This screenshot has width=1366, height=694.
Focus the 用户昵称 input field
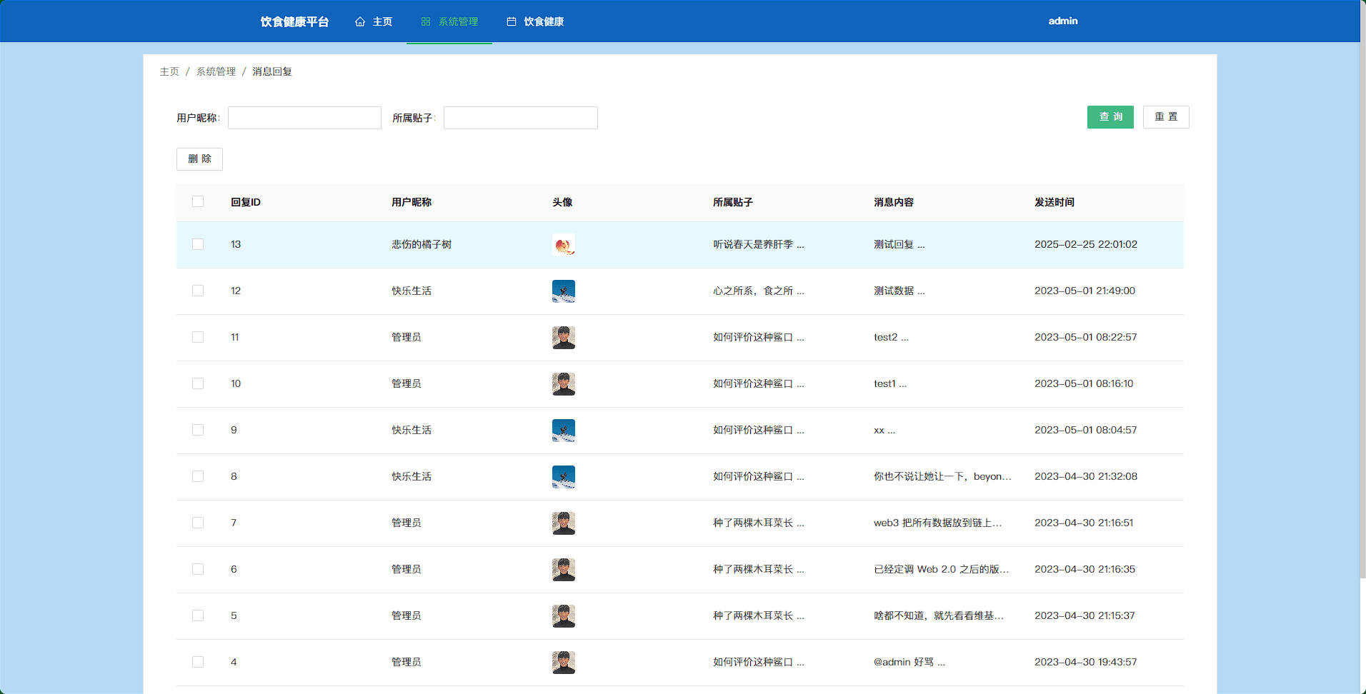[x=304, y=118]
